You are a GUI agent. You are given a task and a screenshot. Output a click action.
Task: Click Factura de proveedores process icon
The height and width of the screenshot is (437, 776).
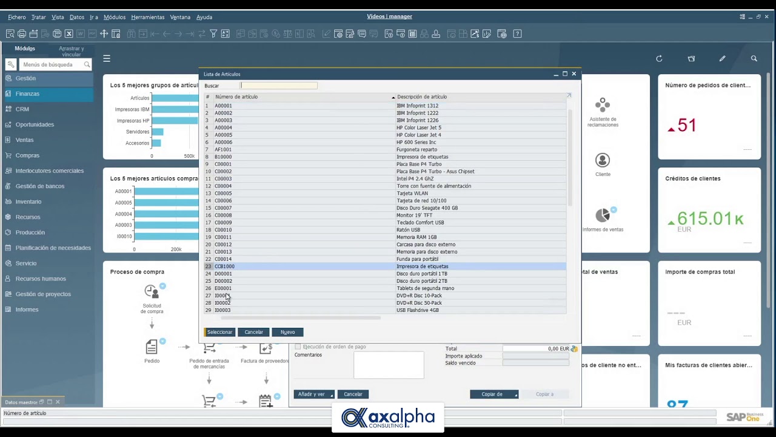point(266,348)
